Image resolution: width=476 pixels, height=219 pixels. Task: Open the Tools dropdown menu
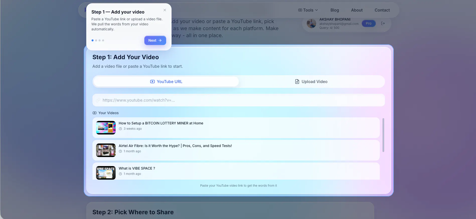pyautogui.click(x=308, y=10)
